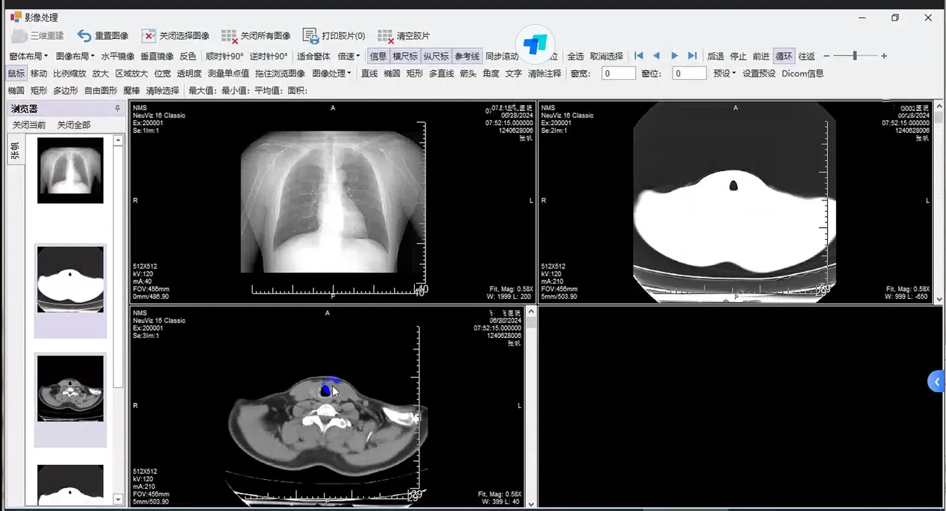This screenshot has width=946, height=511.
Task: Toggle the 纵尺标 vertical ruler
Action: click(436, 56)
